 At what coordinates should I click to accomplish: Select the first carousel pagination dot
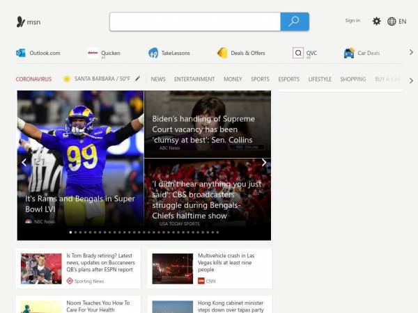70,232
